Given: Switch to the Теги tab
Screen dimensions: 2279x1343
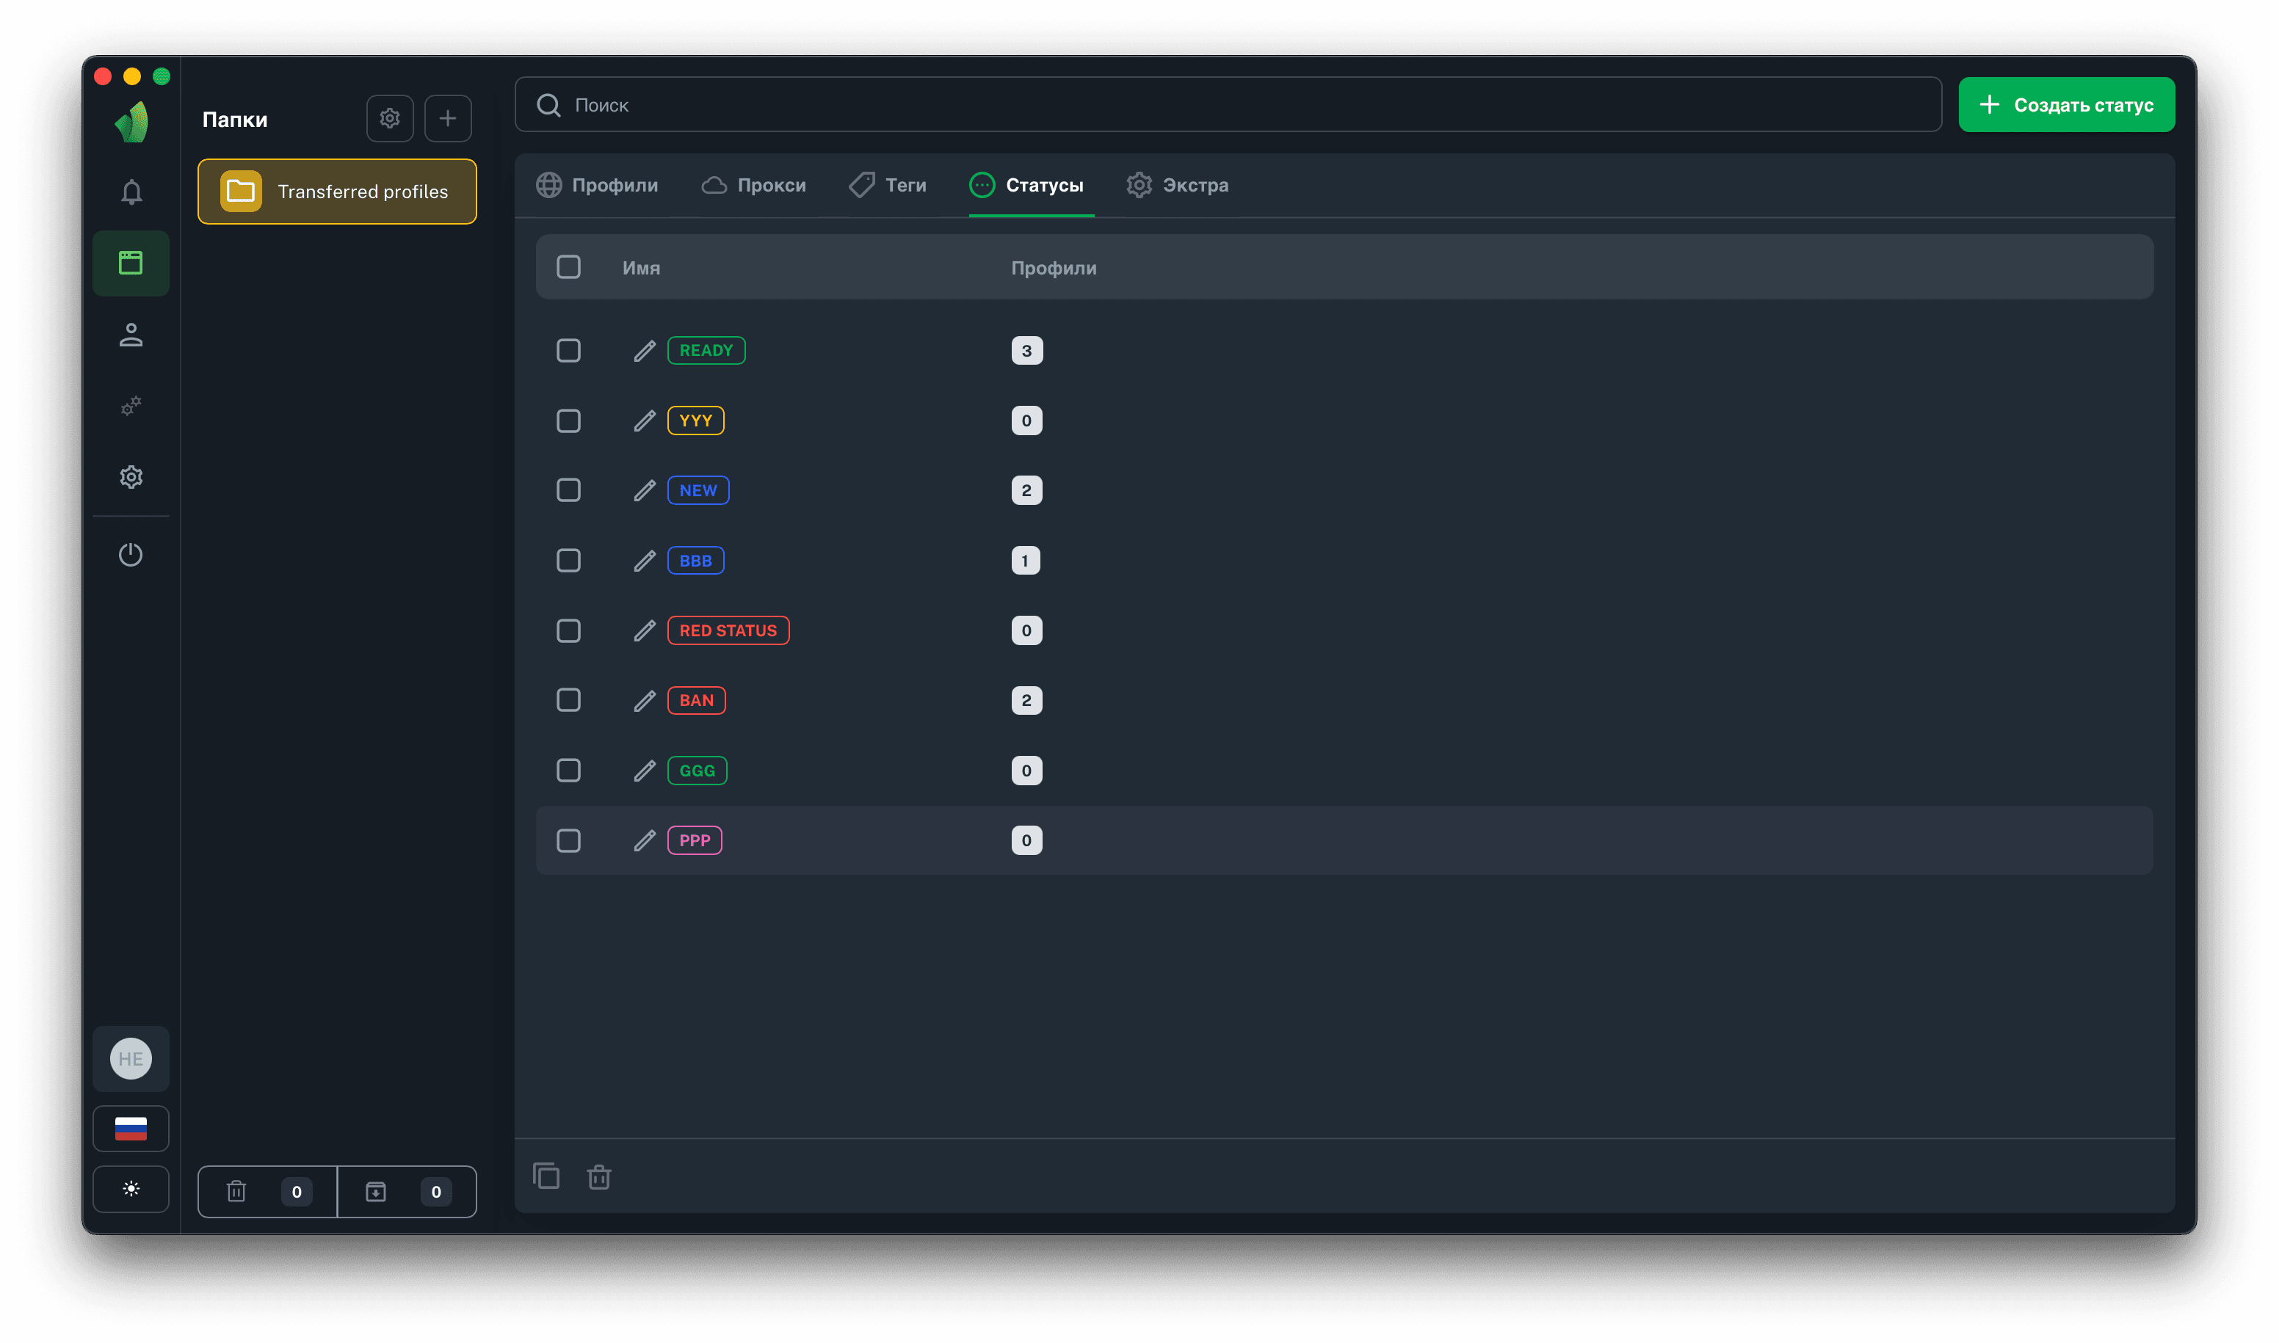Looking at the screenshot, I should click(888, 186).
